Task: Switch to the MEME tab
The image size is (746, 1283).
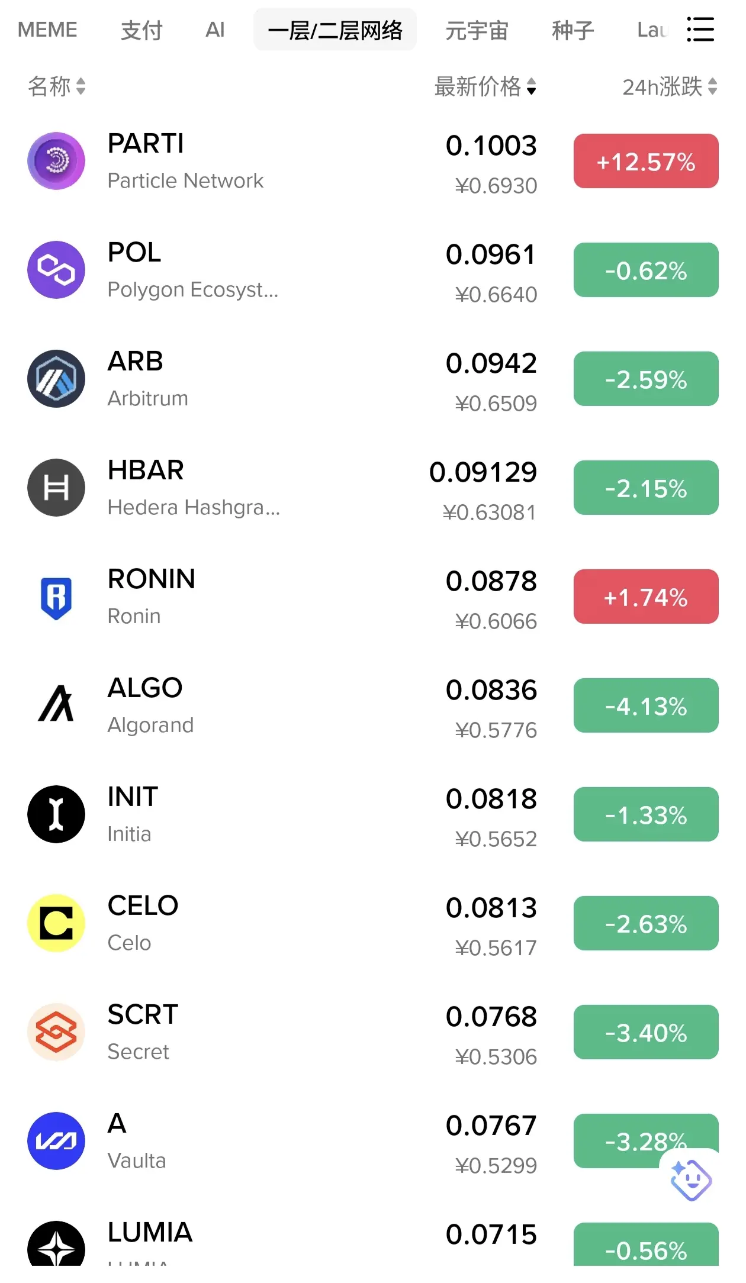Action: click(47, 30)
